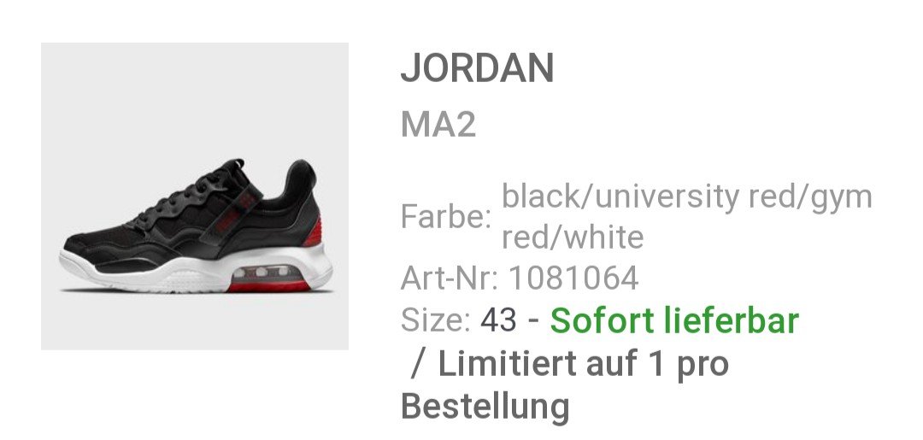Screen dimensions: 923x440
Task: Click the Limitiert auf 1 pro text
Action: [583, 363]
